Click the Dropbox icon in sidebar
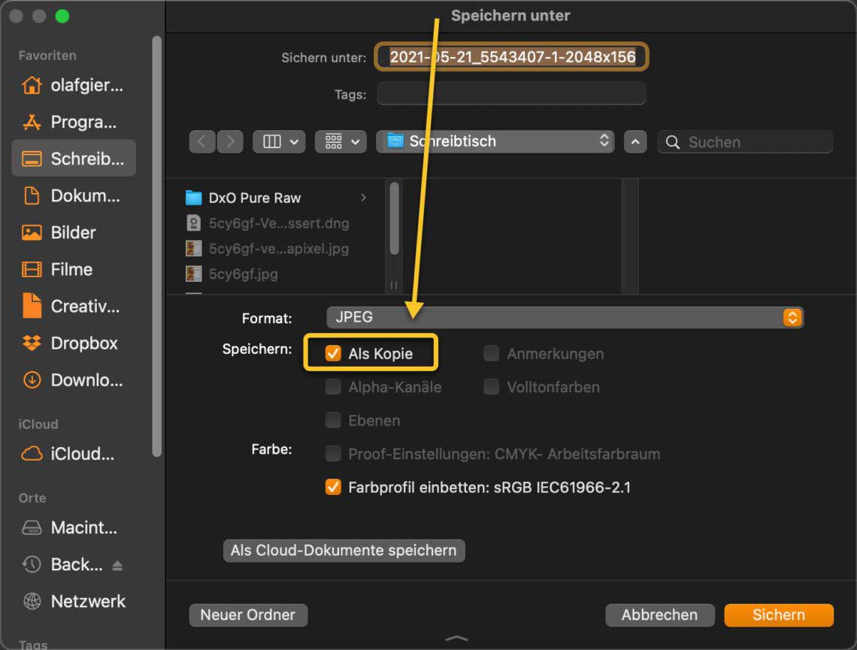Viewport: 857px width, 650px height. pos(32,343)
